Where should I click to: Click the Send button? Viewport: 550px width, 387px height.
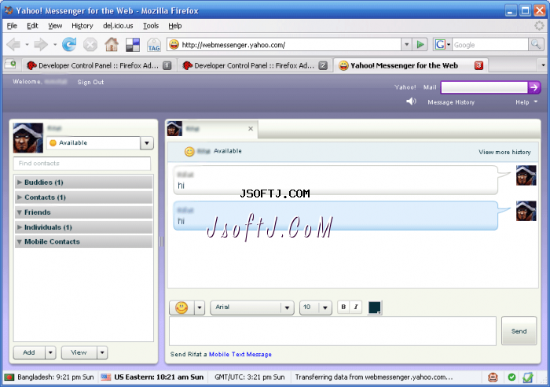[x=519, y=331]
